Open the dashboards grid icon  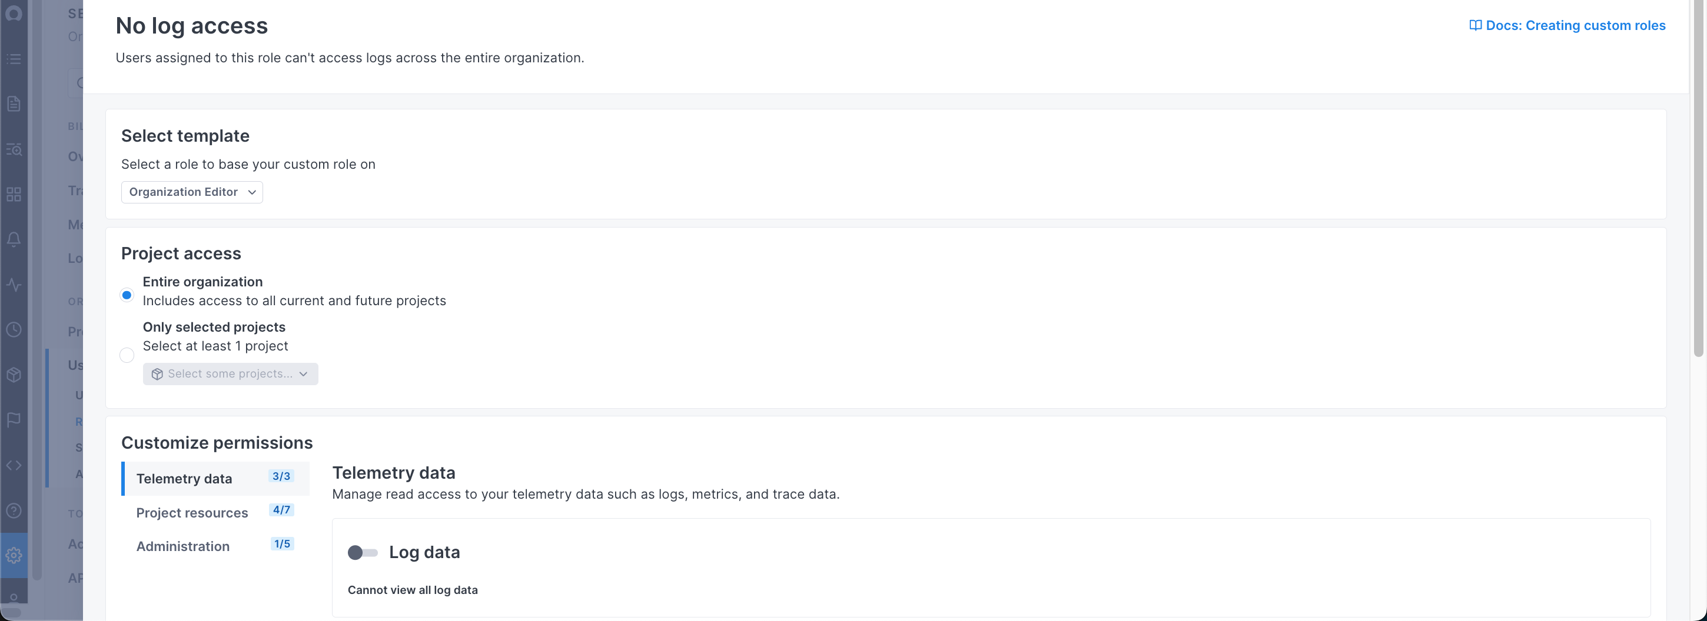pos(14,194)
